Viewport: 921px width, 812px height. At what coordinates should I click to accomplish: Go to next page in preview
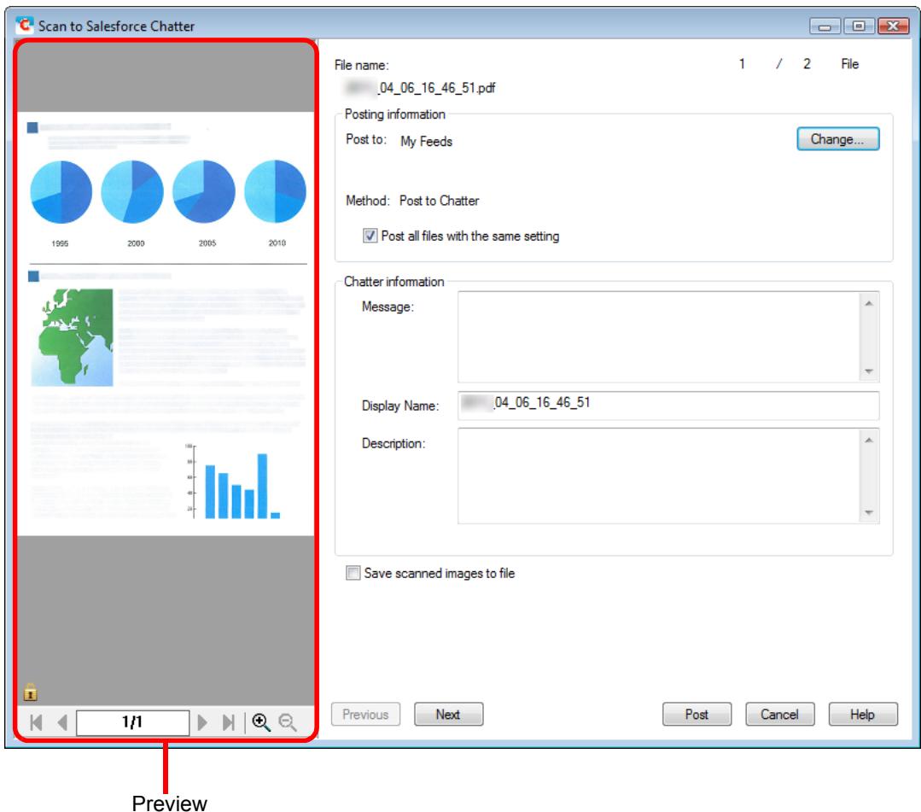[202, 722]
